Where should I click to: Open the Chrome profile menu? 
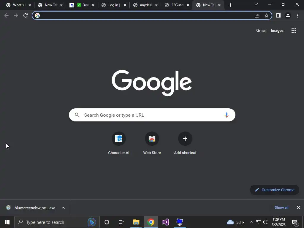pos(288,15)
